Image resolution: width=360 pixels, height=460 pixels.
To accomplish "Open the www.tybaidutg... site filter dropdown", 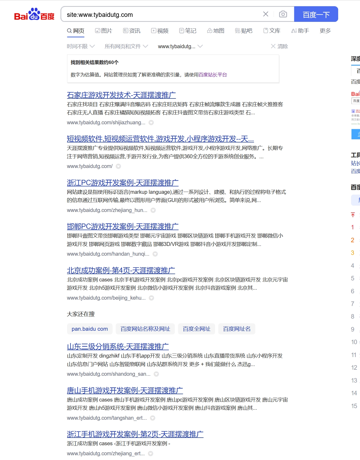I will 180,46.
